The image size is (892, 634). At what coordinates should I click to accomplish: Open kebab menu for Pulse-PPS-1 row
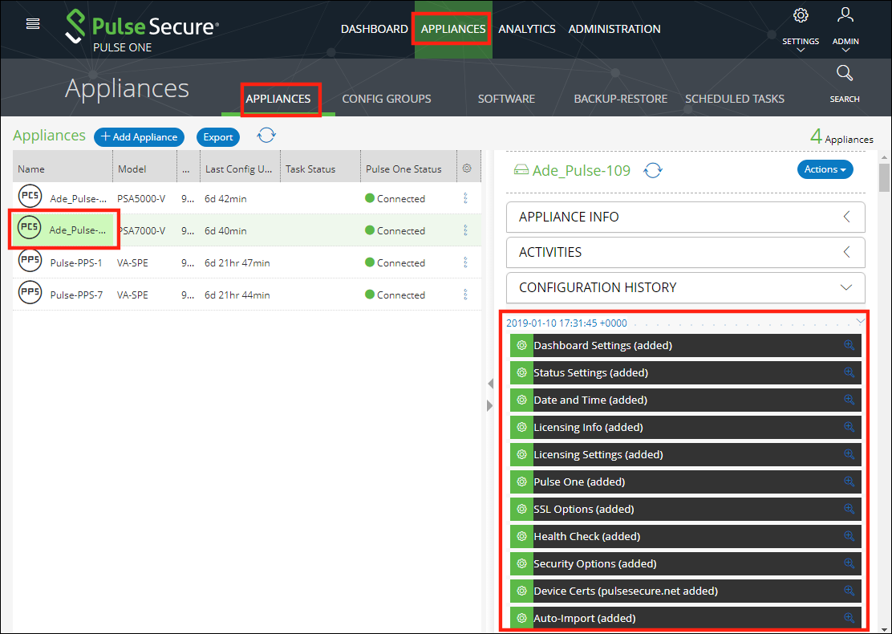465,262
